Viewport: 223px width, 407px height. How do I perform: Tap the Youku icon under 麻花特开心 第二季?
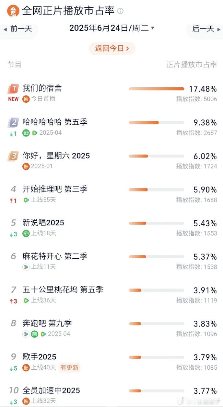[26, 267]
